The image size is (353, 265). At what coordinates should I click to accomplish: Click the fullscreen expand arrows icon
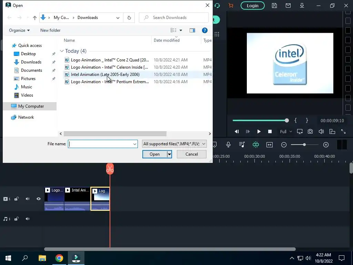pos(343,131)
